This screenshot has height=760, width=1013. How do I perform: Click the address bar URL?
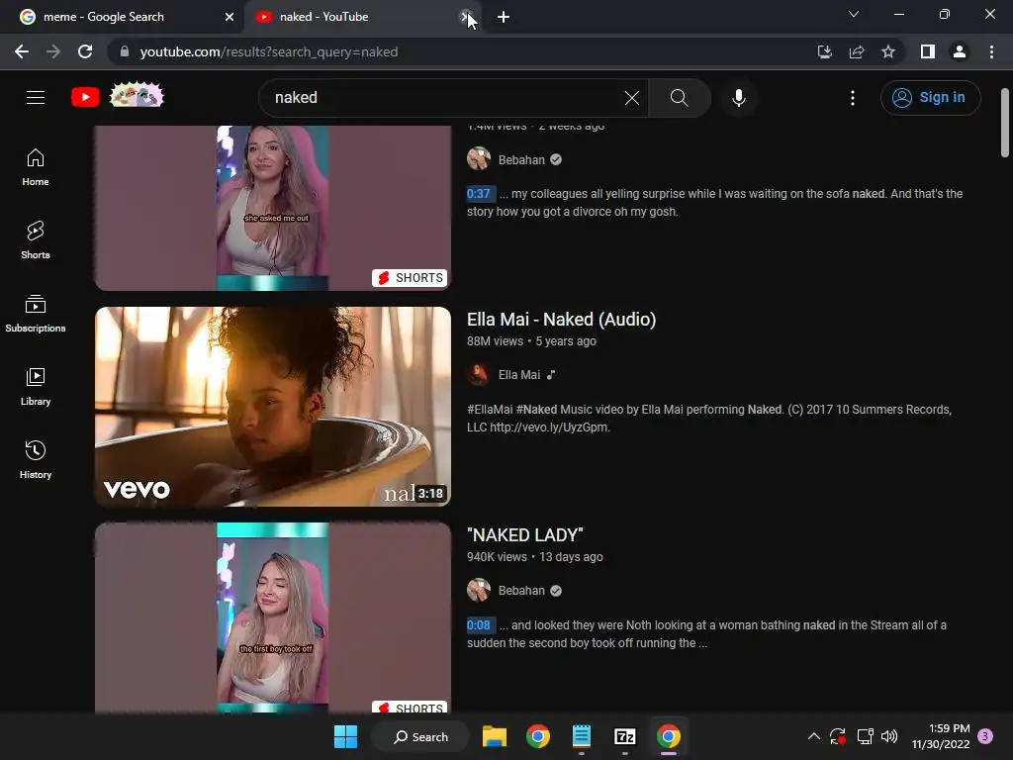269,51
